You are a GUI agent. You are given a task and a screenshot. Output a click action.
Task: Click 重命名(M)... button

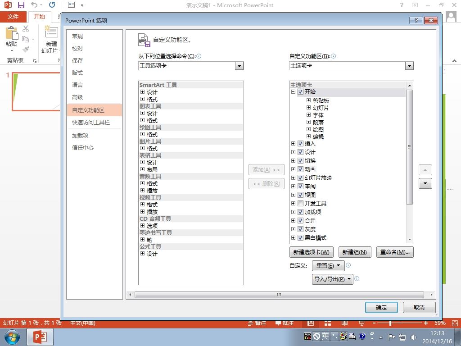click(395, 252)
